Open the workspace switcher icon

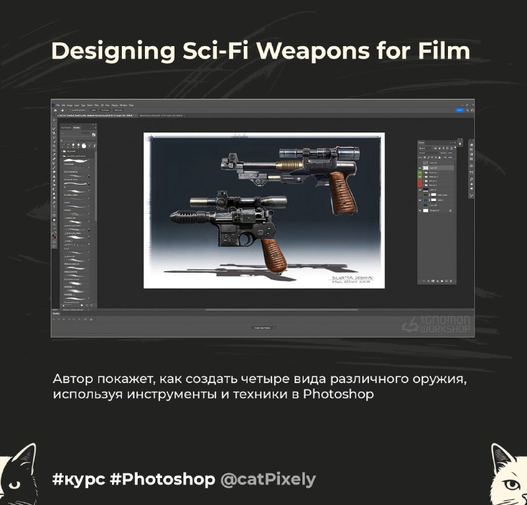tap(472, 110)
